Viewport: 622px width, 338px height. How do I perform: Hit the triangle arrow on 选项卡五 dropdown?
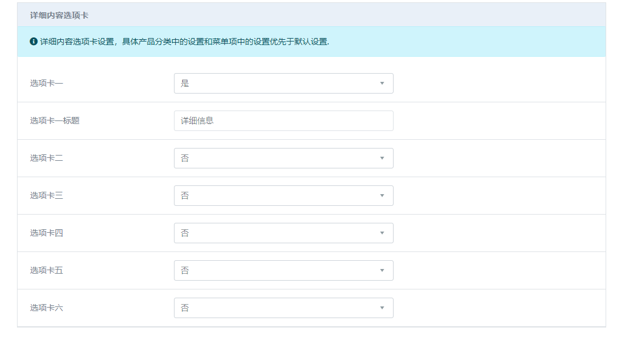(x=382, y=271)
